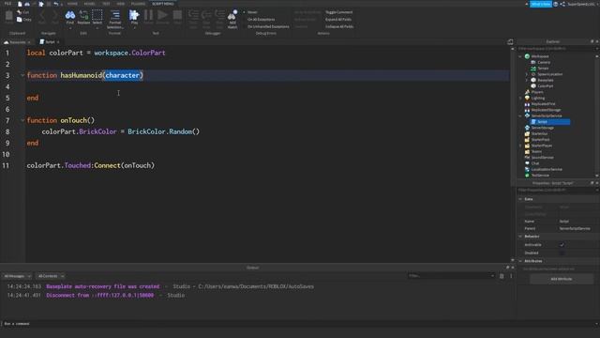
Task: Open the All Contexts output dropdown
Action: [51, 276]
